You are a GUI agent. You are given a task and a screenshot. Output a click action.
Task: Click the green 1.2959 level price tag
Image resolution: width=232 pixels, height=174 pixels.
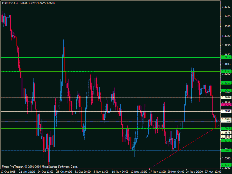(226, 83)
